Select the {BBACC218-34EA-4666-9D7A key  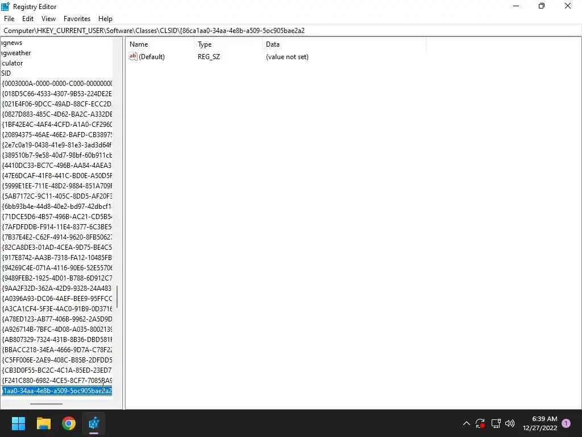(57, 350)
